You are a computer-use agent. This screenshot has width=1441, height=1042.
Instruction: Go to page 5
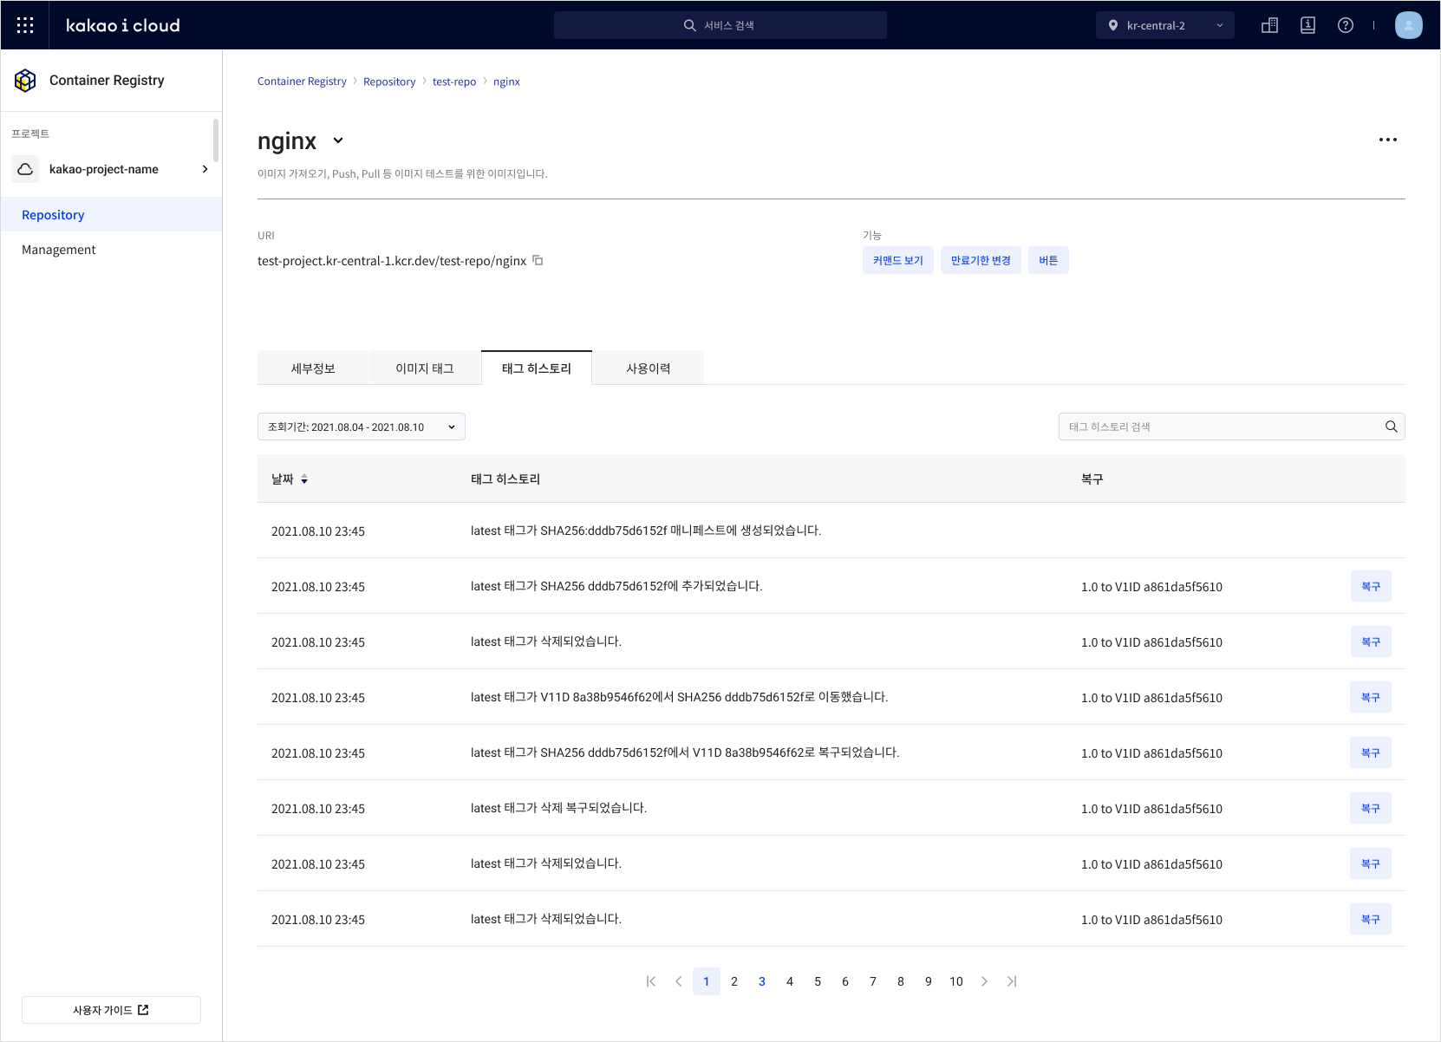click(818, 981)
